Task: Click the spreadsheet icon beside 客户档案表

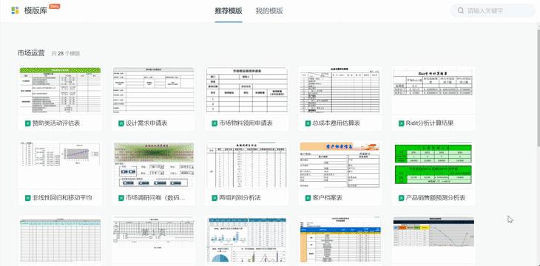Action: point(308,198)
